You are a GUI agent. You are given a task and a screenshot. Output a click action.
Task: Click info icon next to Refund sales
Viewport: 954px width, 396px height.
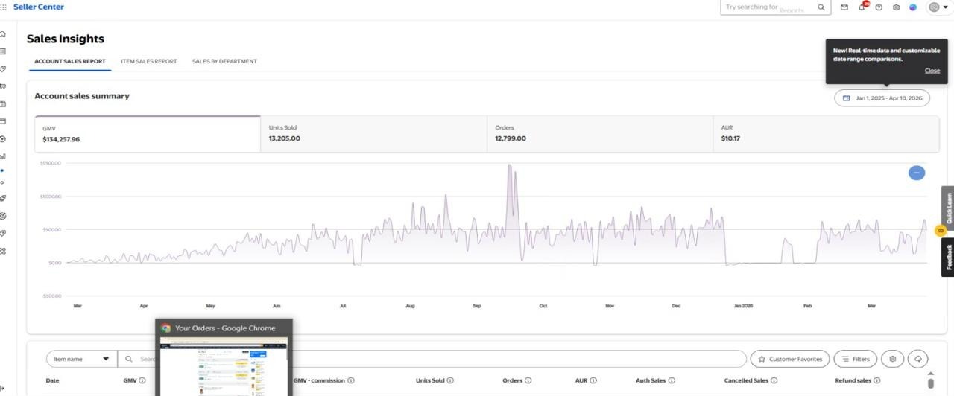point(876,380)
